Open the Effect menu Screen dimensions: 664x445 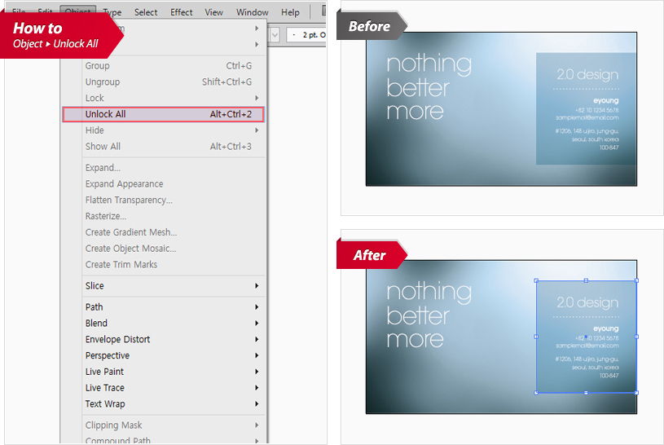point(182,12)
